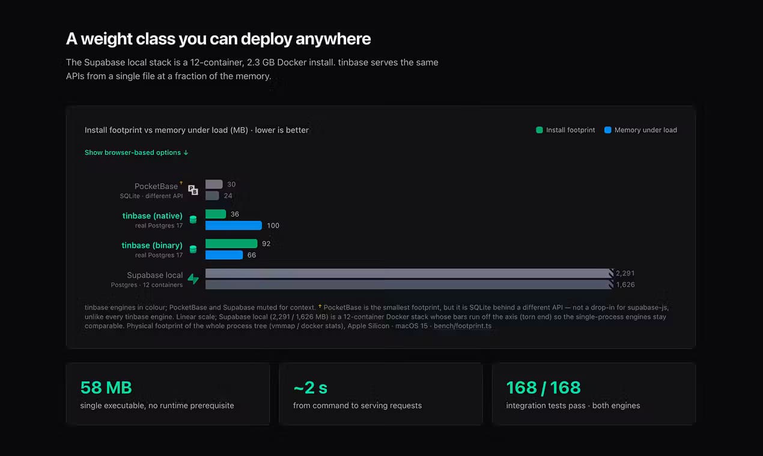Click the tinbase binary green bar valued 92
Screen dimensions: 763x456
pos(231,244)
